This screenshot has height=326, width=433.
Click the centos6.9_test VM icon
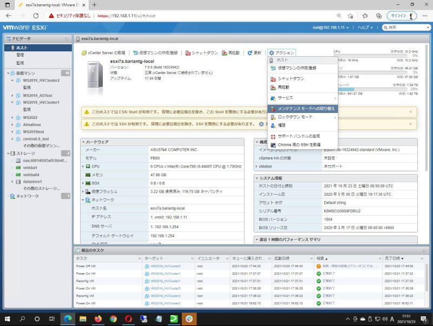tap(18, 139)
